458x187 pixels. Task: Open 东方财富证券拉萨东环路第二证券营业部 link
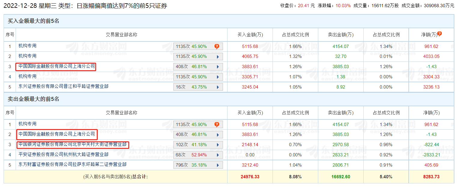click(72, 164)
